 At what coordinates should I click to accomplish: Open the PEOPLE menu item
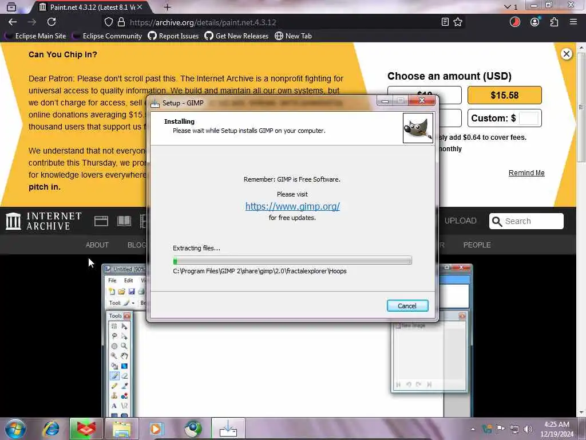click(477, 245)
